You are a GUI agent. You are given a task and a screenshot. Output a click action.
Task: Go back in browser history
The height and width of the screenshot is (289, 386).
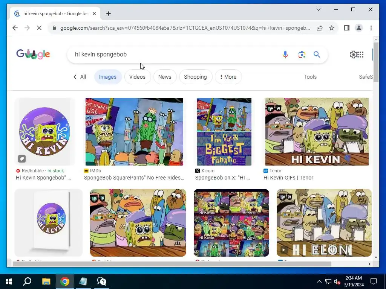tap(15, 28)
